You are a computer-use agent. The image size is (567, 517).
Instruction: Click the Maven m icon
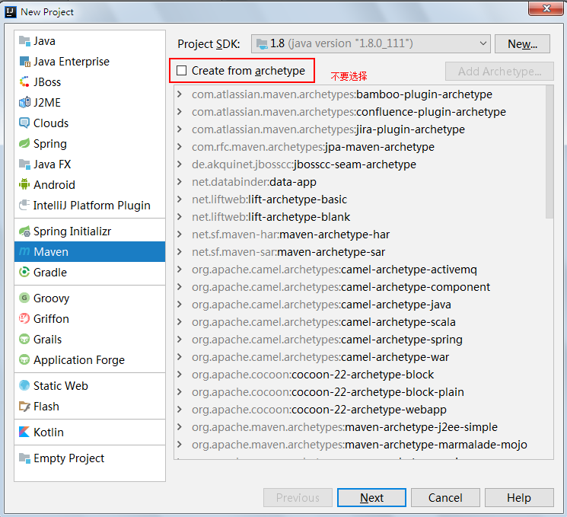pyautogui.click(x=24, y=251)
